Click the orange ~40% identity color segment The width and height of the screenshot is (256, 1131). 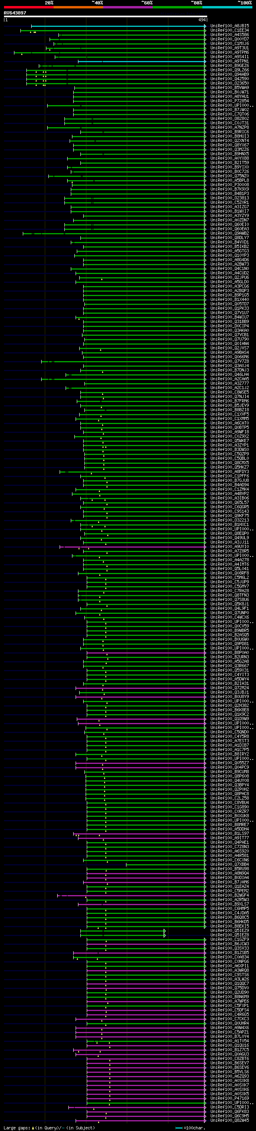pyautogui.click(x=78, y=7)
